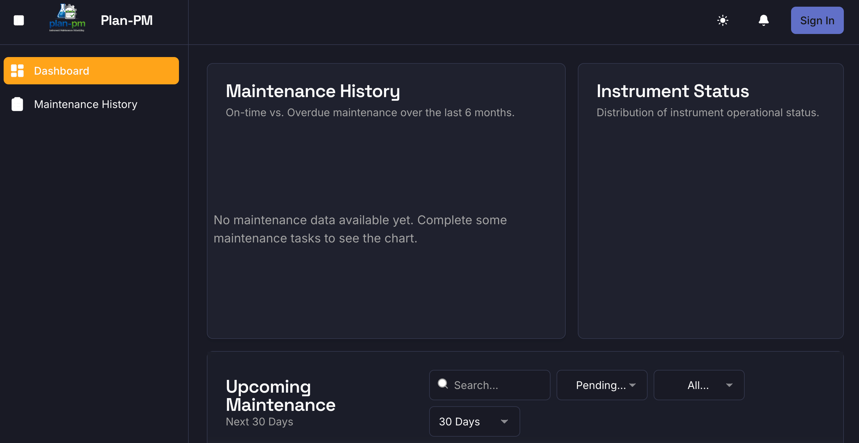Open notifications bell icon
This screenshot has width=859, height=443.
pos(763,20)
